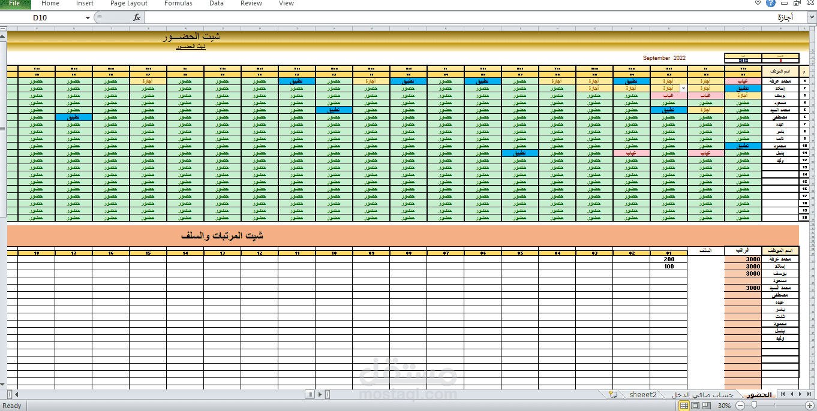
Task: Select 3000 salary for محمد السيد
Action: [x=743, y=288]
